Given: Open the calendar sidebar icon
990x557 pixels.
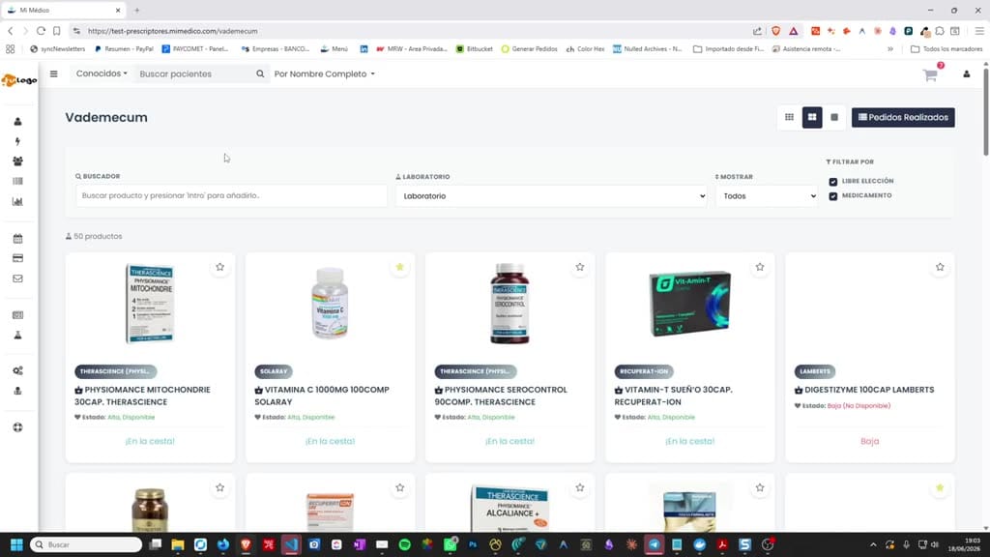Looking at the screenshot, I should point(17,239).
